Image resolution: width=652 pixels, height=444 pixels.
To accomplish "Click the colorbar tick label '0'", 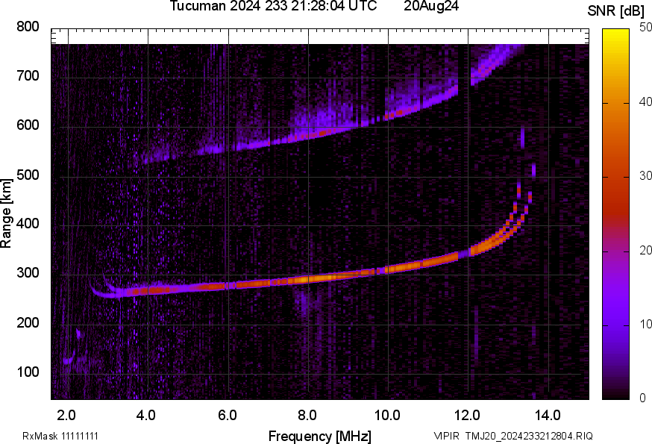I will click(643, 398).
